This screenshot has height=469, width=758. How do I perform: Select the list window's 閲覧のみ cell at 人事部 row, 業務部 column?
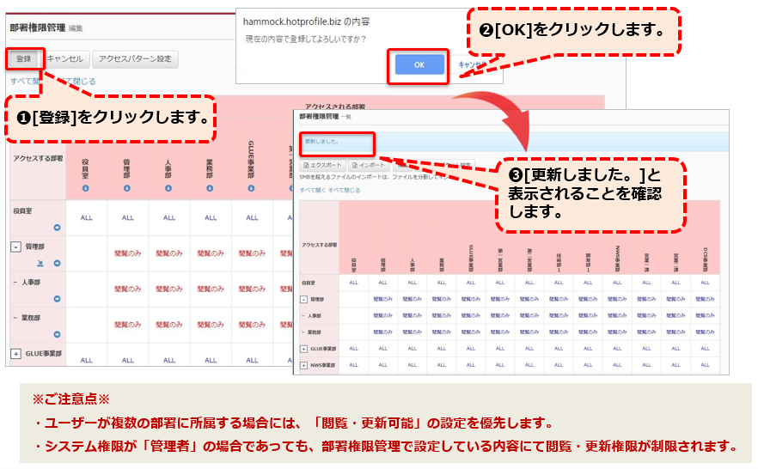(442, 316)
